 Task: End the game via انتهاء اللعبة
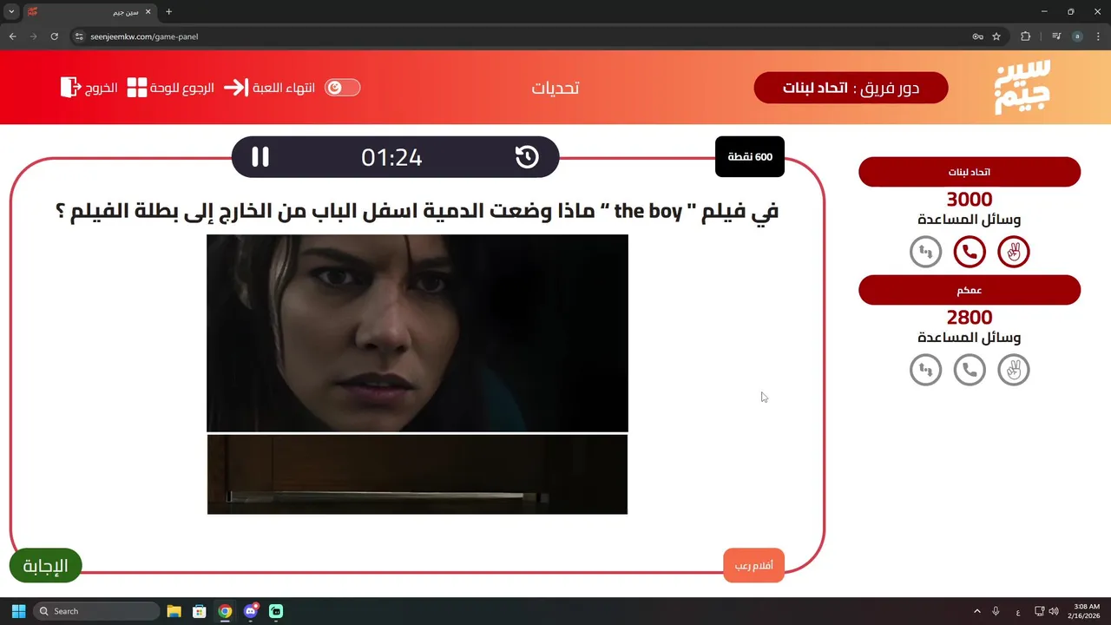(270, 88)
